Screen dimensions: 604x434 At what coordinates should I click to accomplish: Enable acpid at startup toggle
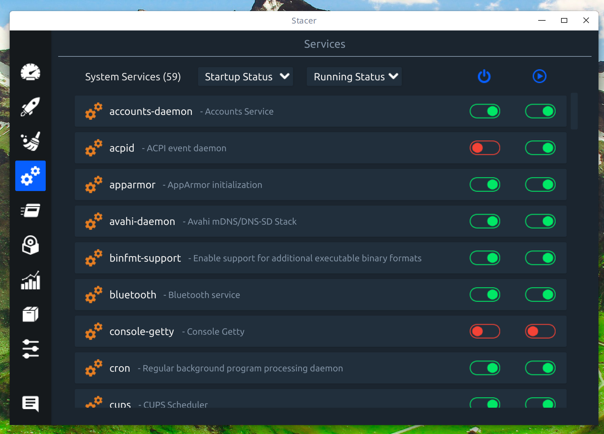(485, 148)
